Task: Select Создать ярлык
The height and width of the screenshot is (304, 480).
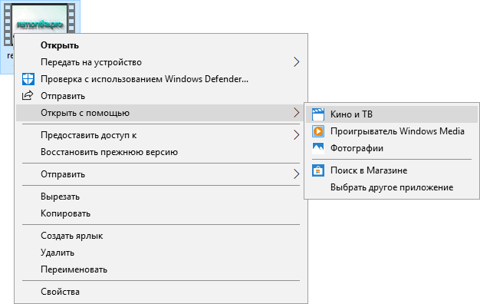Action: pyautogui.click(x=162, y=236)
